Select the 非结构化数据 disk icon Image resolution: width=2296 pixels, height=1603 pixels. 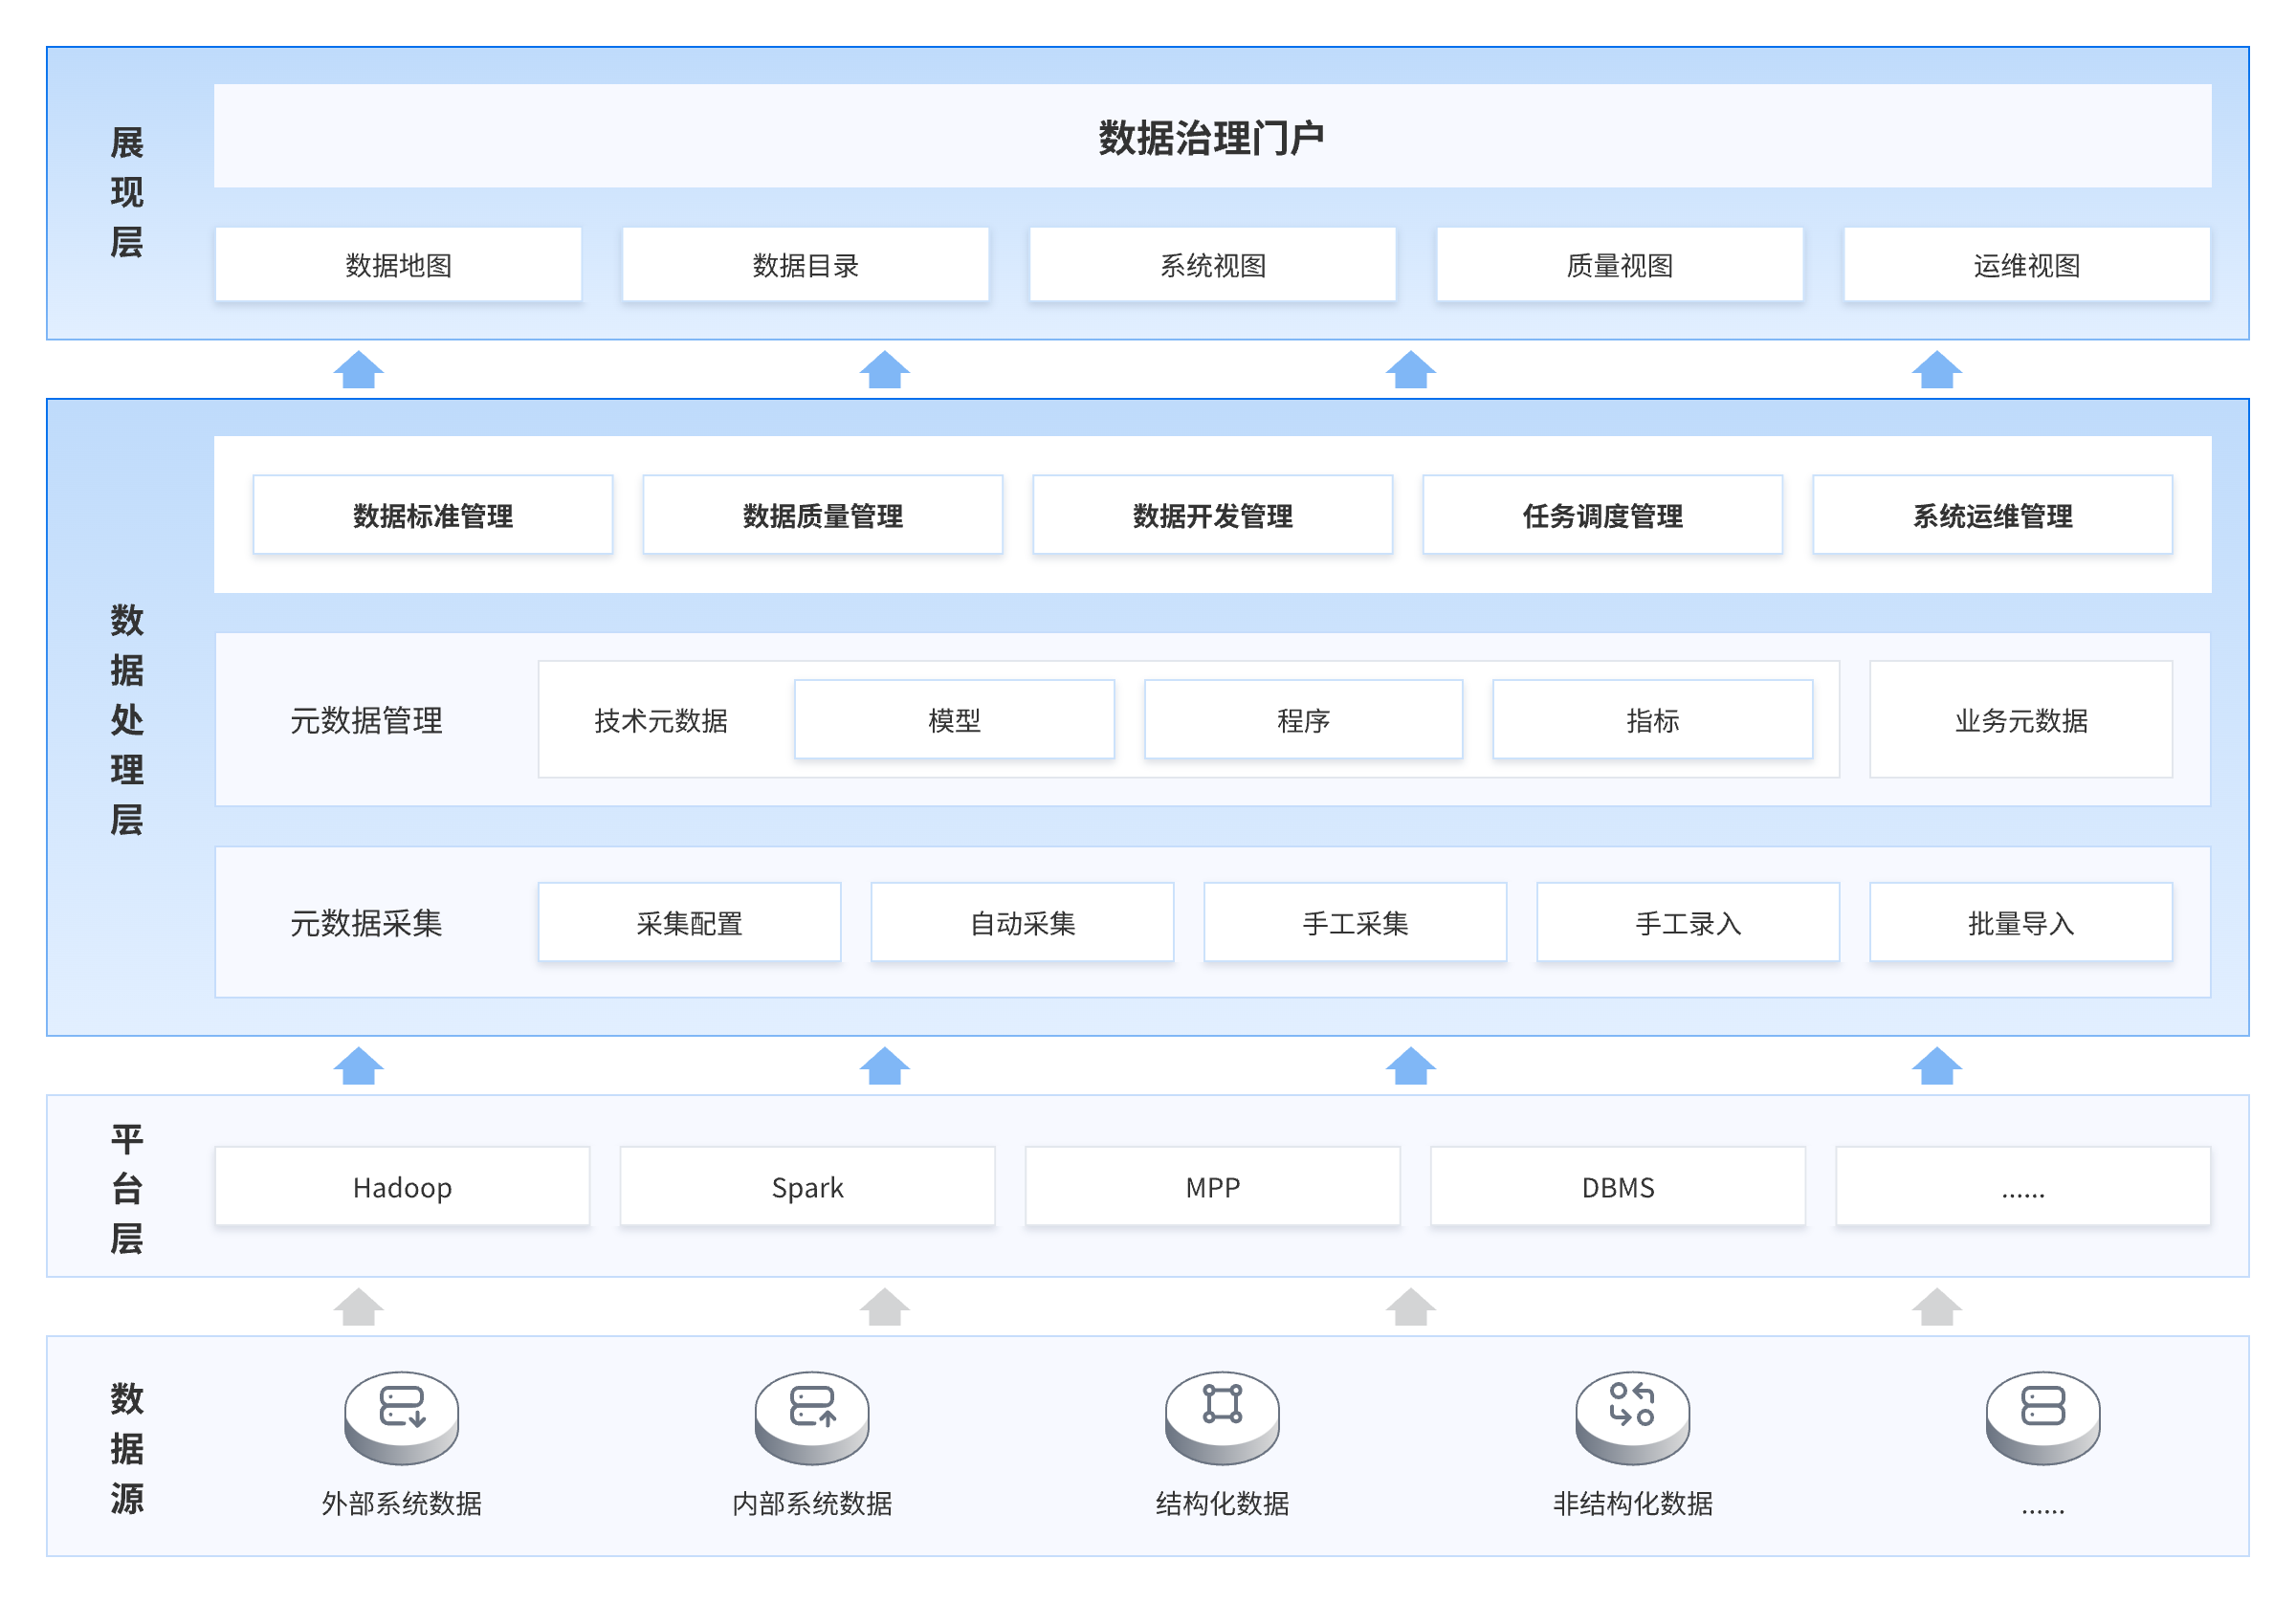(1632, 1415)
